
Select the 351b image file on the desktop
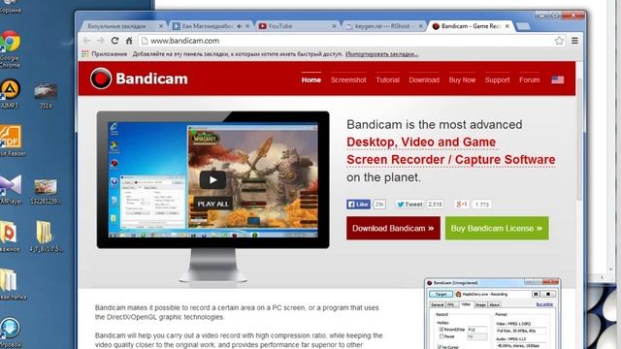(x=46, y=95)
